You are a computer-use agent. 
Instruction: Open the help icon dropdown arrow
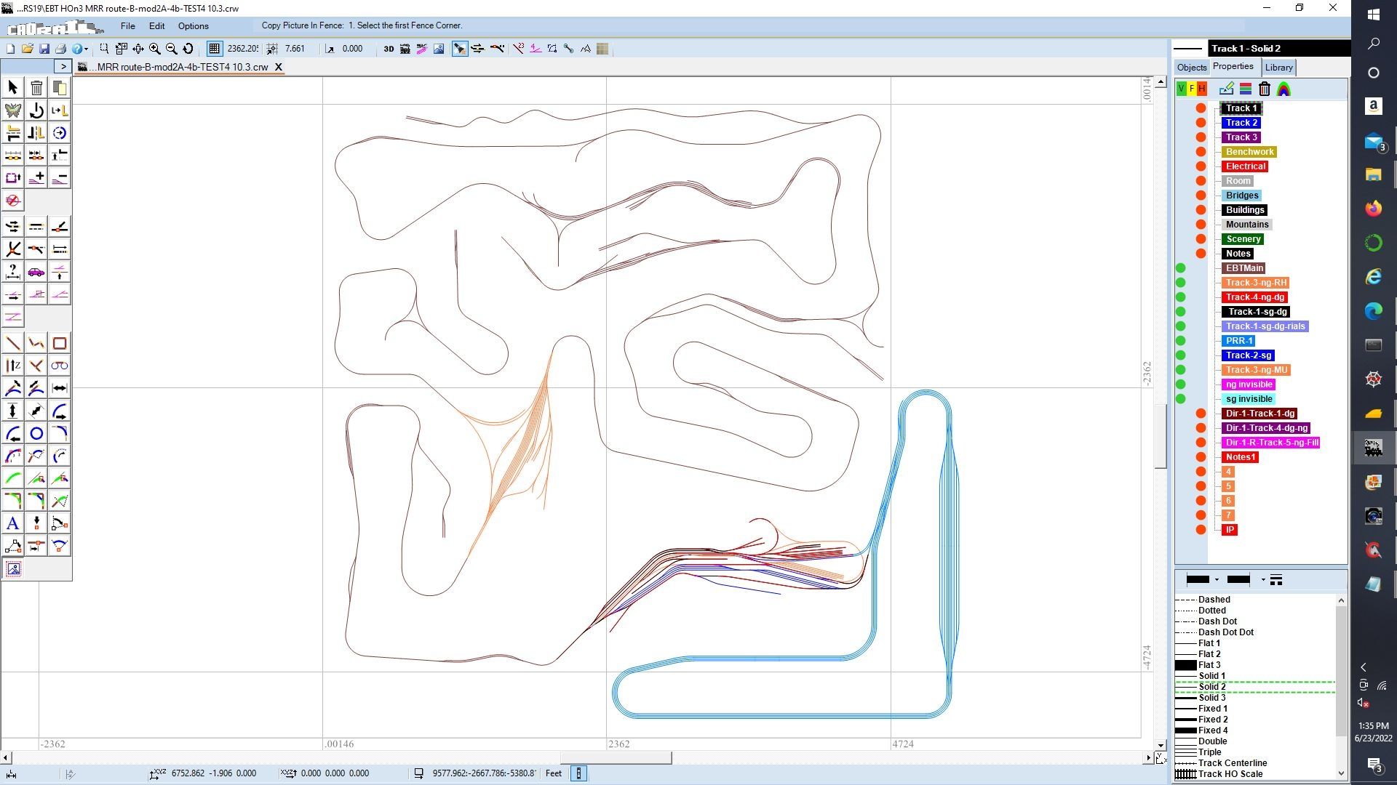pyautogui.click(x=86, y=49)
